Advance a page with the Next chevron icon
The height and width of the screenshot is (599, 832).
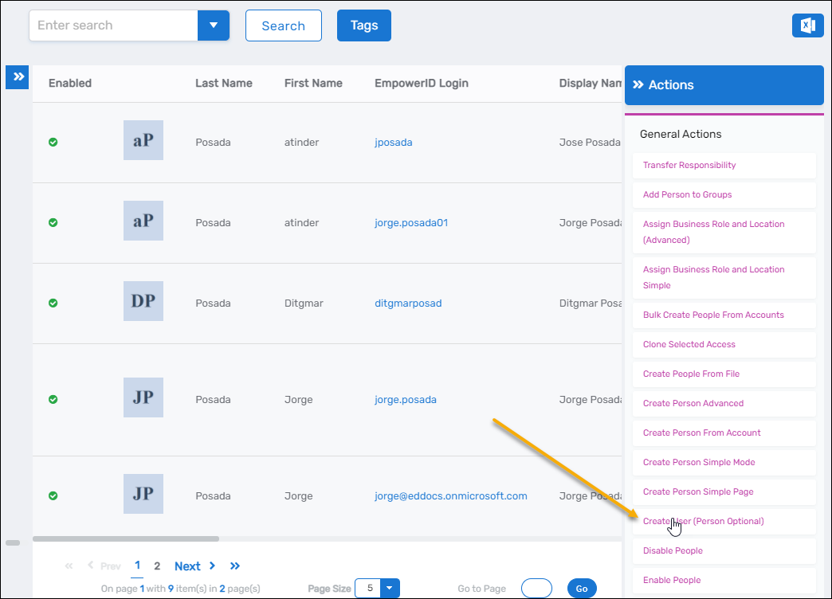(212, 566)
